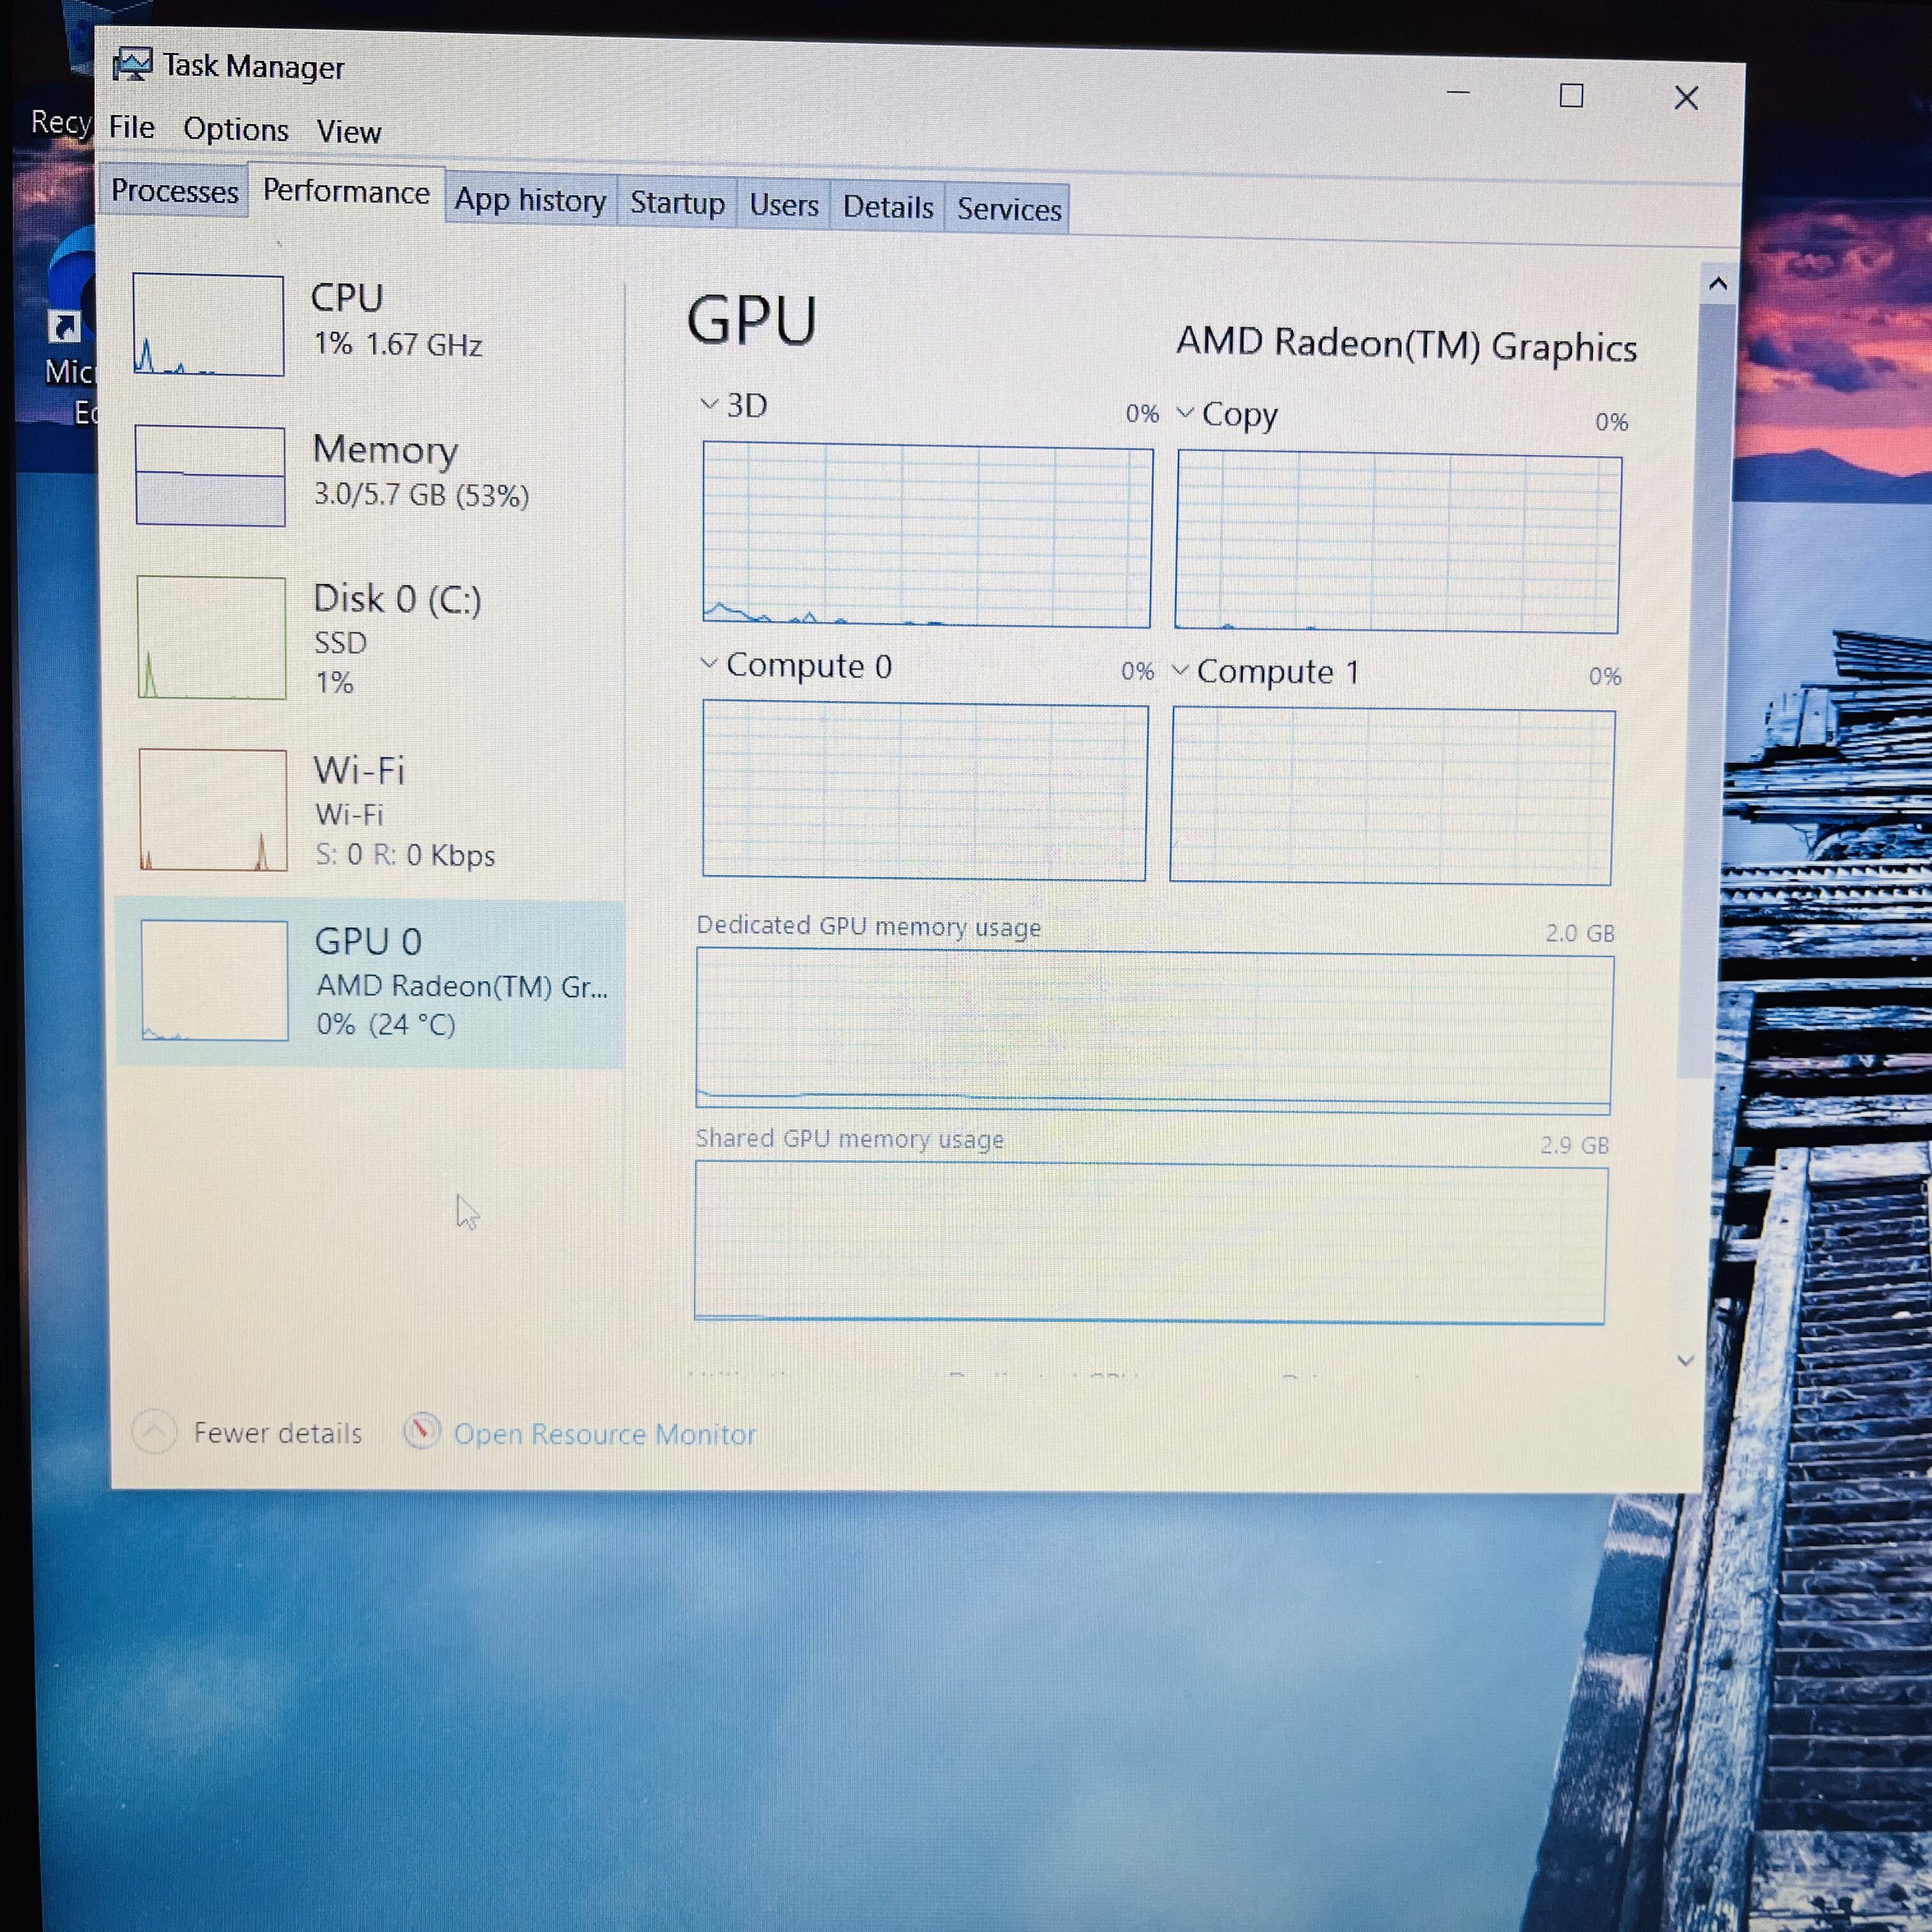
Task: Switch to the App history tab
Action: 530,200
